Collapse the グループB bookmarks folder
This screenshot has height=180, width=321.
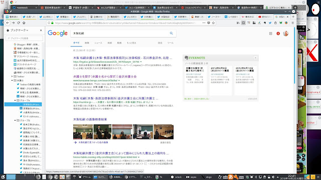(x=15, y=120)
